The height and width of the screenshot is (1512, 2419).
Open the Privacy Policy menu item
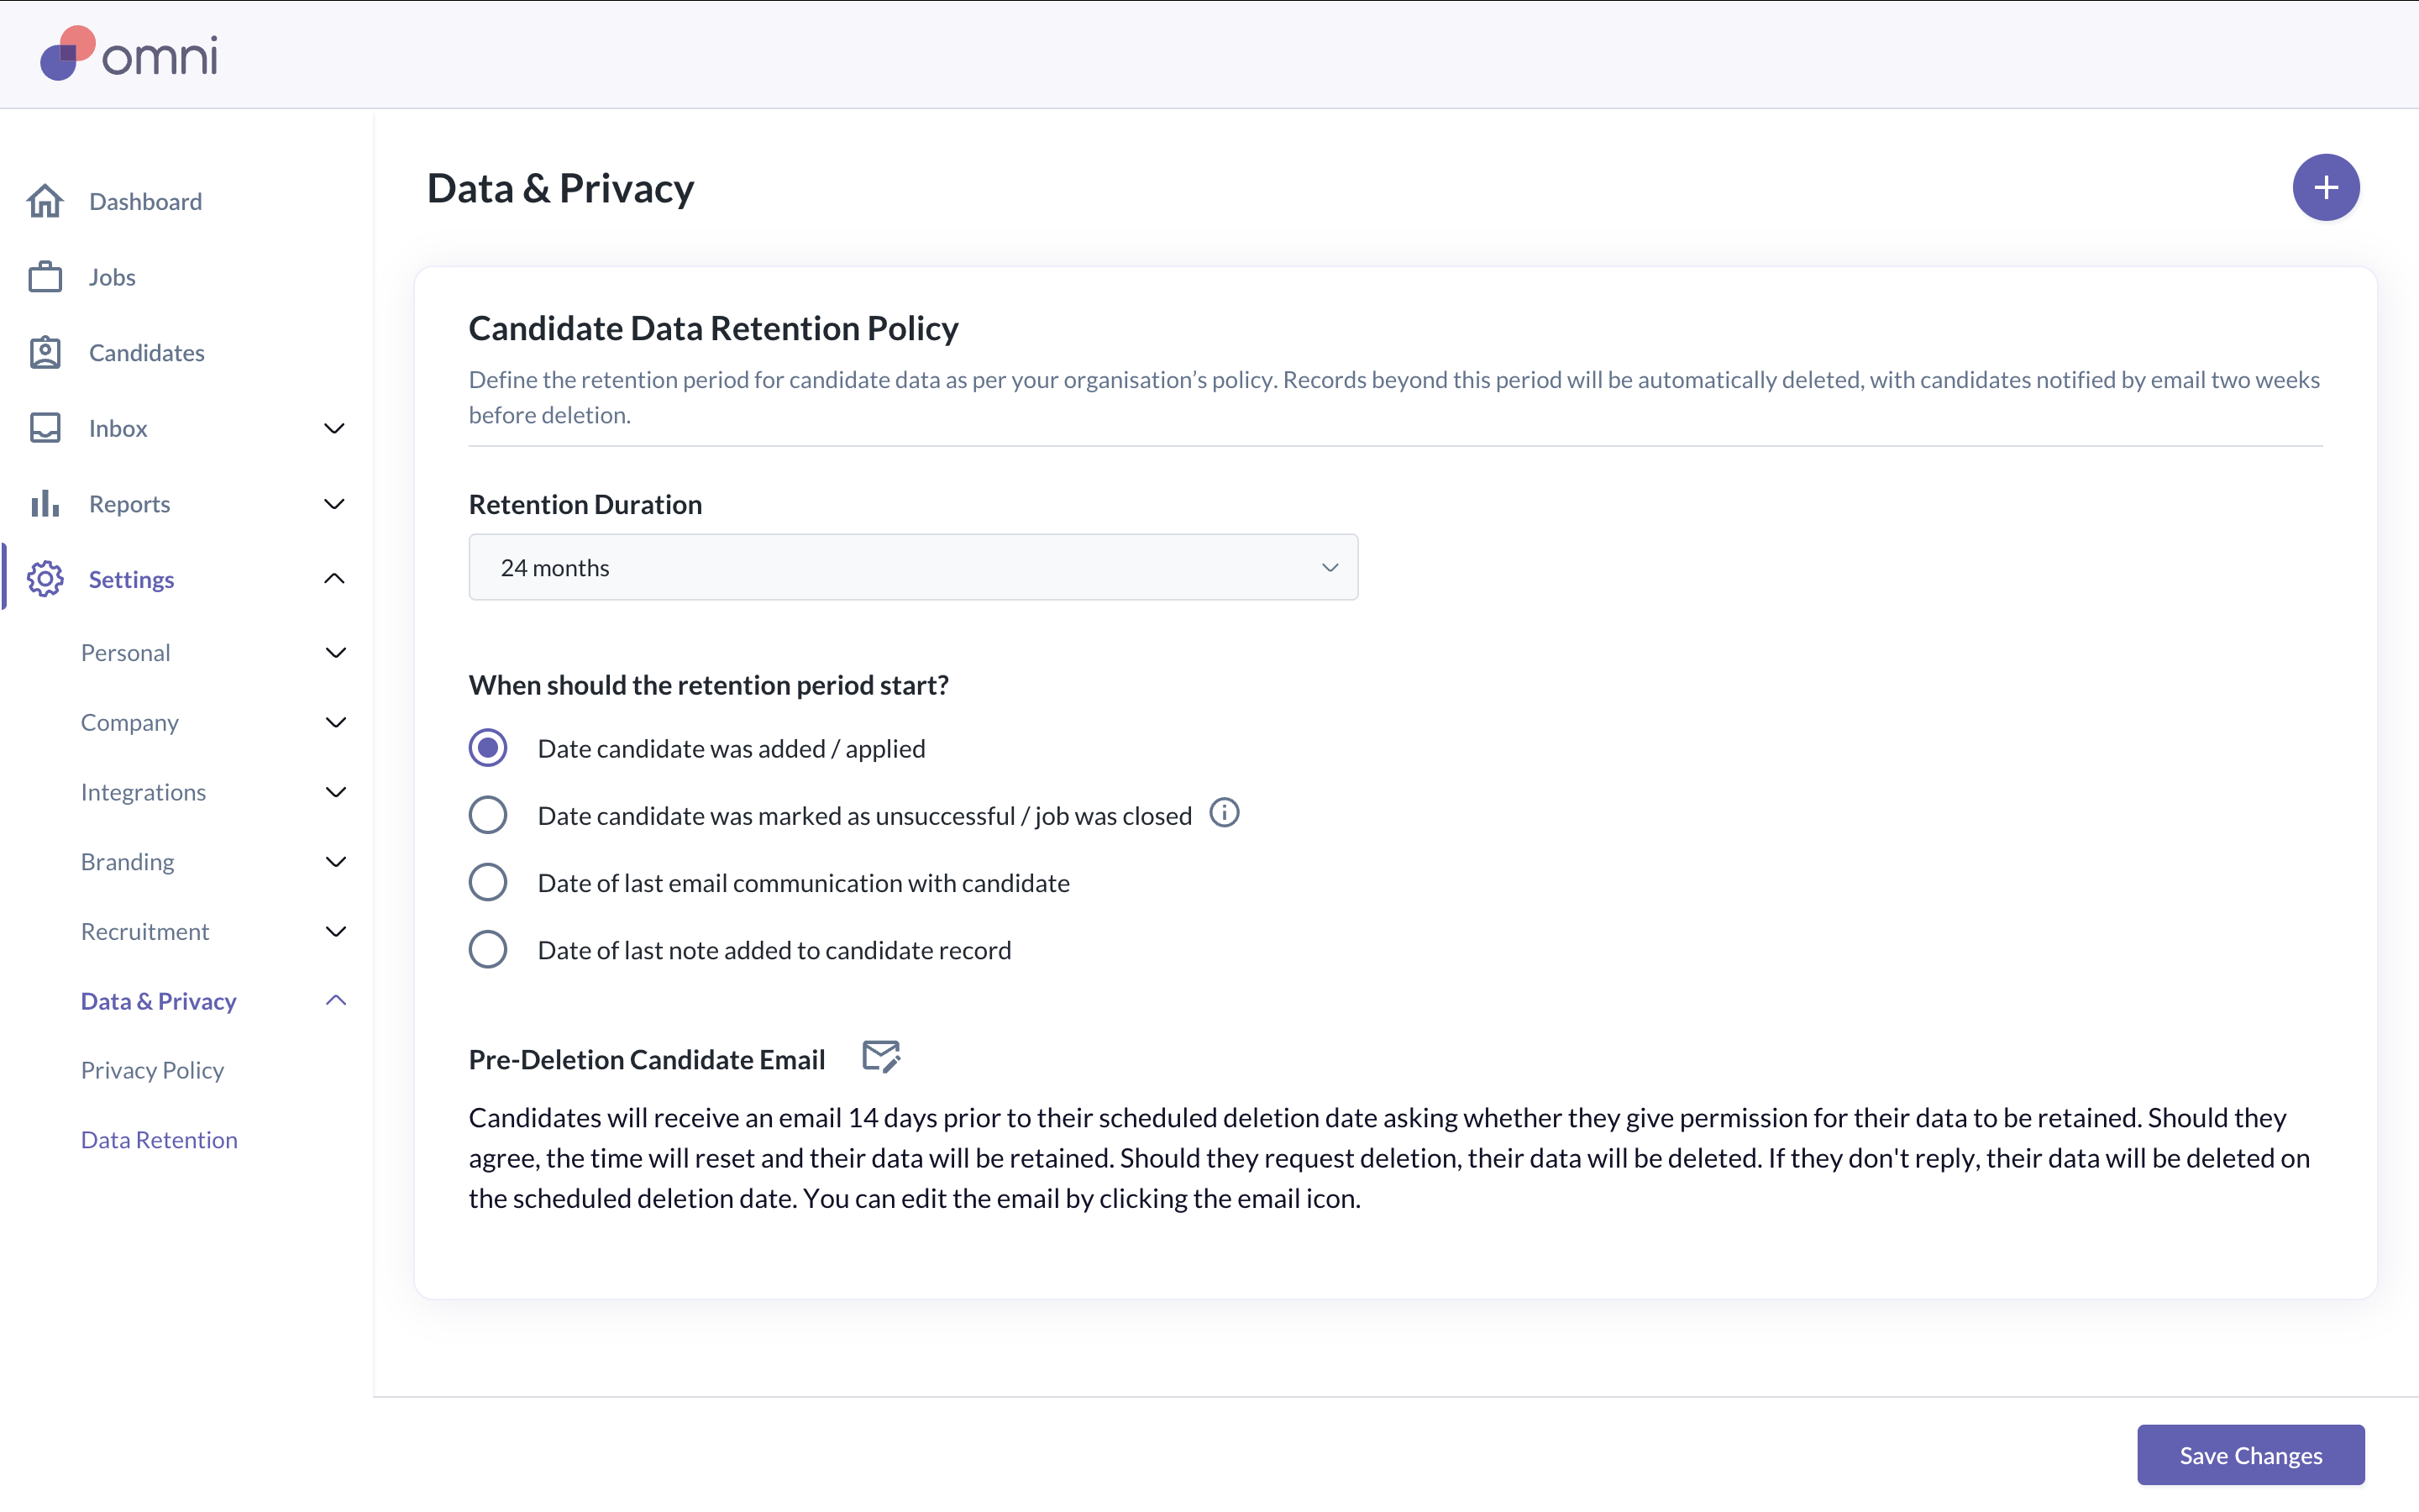tap(152, 1070)
